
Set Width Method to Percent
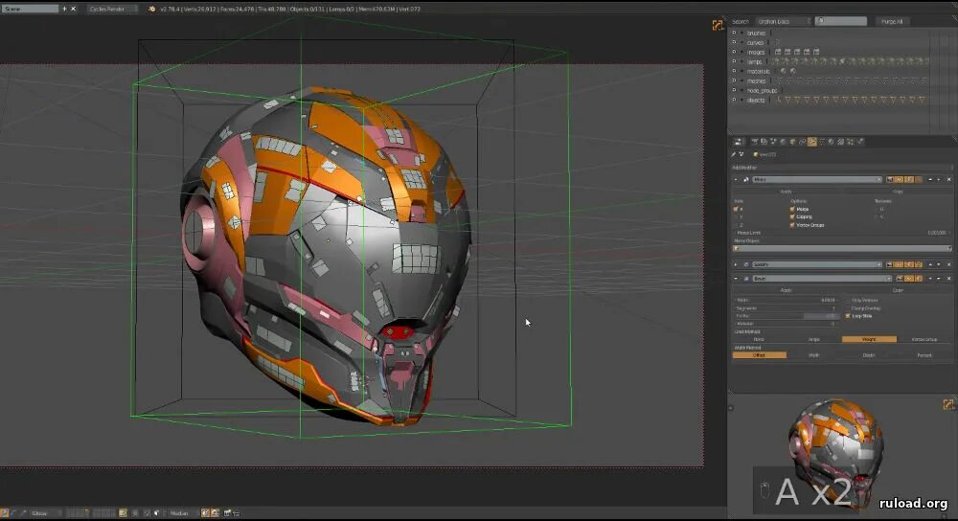[924, 355]
